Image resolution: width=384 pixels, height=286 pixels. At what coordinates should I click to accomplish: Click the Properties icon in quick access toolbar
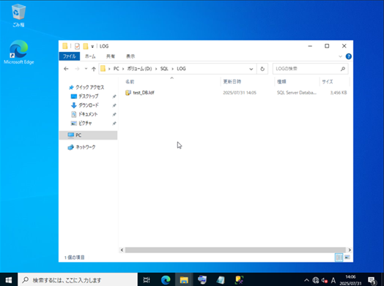(77, 46)
